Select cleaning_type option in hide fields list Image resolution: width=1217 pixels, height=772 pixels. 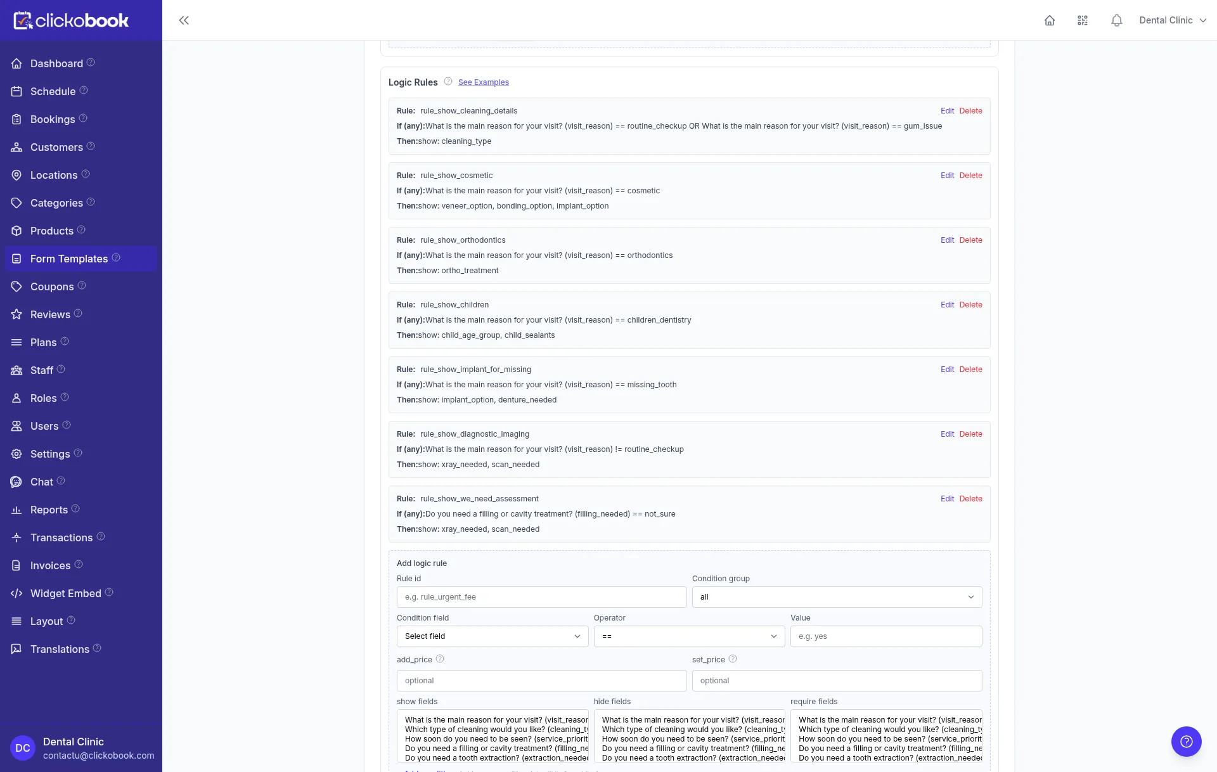[x=693, y=730]
